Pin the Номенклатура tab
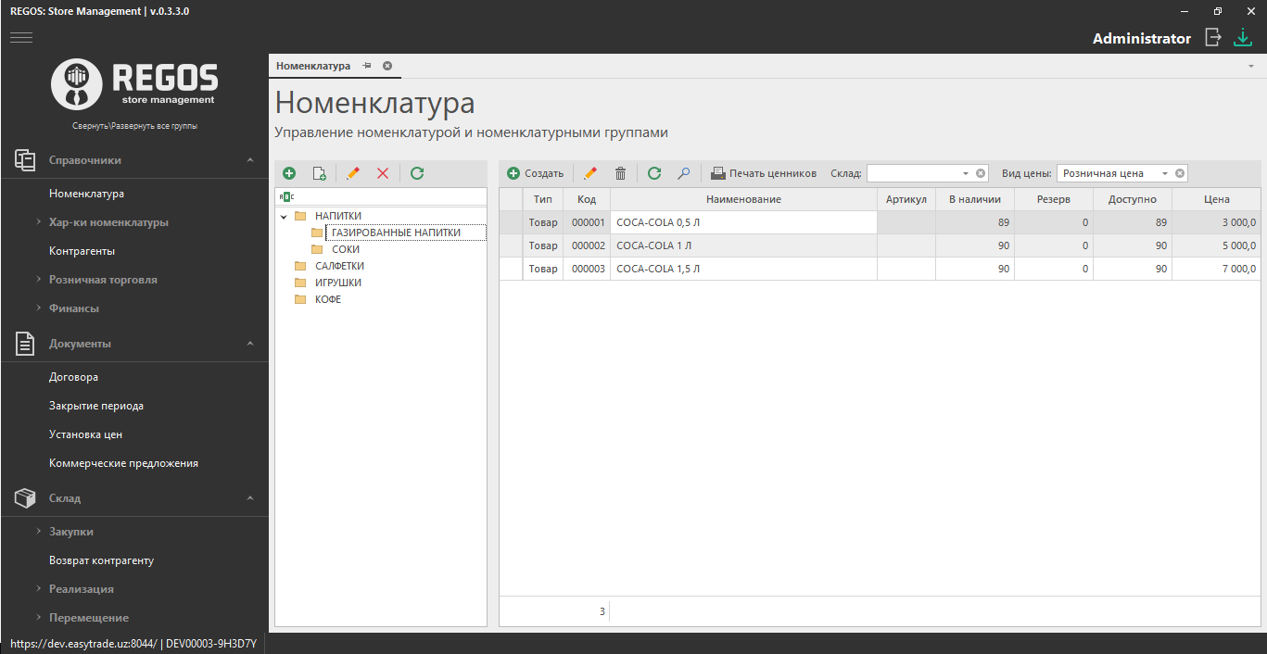1267x654 pixels. click(367, 66)
